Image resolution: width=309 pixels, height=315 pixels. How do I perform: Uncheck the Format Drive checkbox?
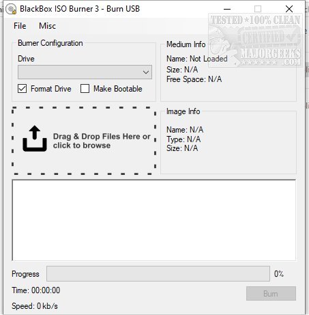[22, 89]
